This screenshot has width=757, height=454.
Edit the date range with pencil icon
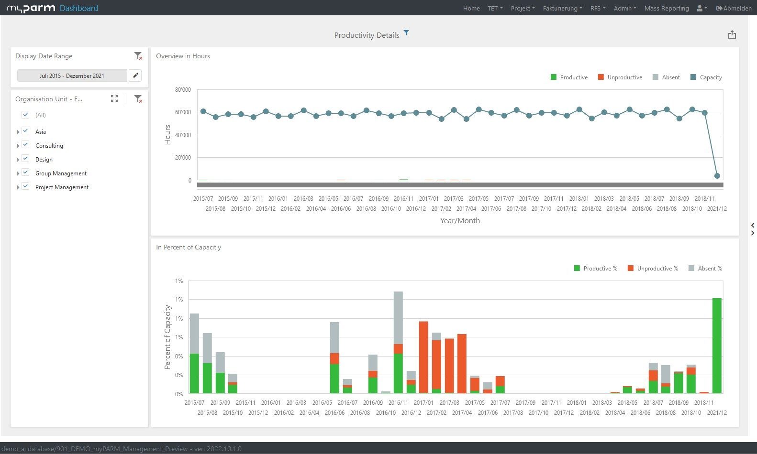(x=135, y=76)
